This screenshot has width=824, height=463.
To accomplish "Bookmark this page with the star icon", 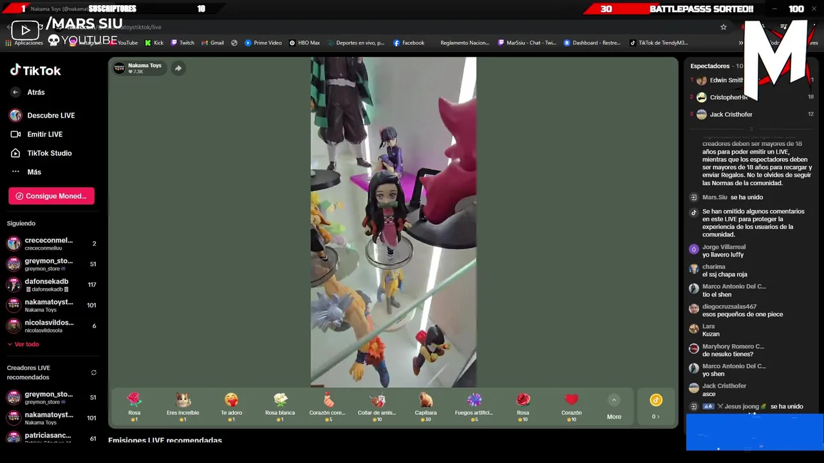I will (724, 27).
